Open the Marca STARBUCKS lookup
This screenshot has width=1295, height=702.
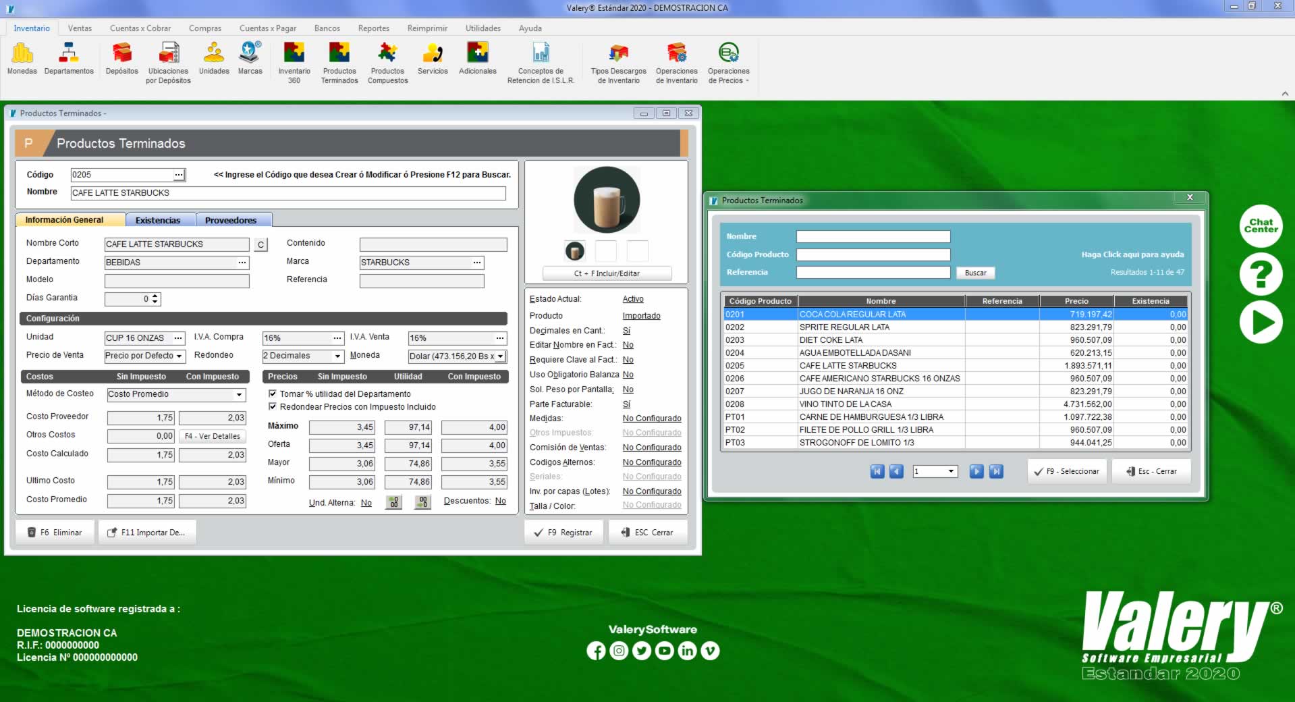[x=477, y=263]
